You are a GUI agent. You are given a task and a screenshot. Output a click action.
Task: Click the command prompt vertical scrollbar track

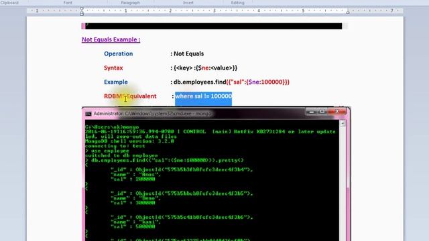(343, 183)
